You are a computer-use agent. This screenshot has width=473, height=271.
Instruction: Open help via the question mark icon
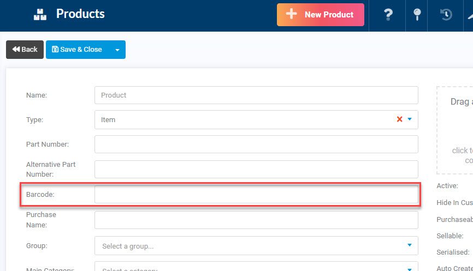(388, 14)
